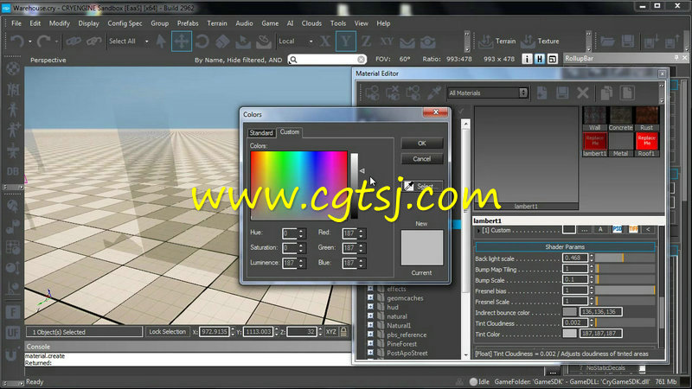Switch to the Standard colors tab

[x=261, y=133]
